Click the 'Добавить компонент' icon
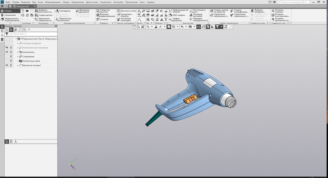This screenshot has height=178, width=328. tap(36, 11)
